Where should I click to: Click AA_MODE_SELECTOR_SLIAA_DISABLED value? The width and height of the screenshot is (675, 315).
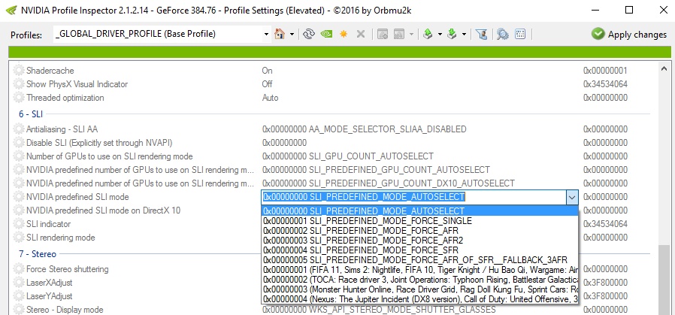pos(365,129)
